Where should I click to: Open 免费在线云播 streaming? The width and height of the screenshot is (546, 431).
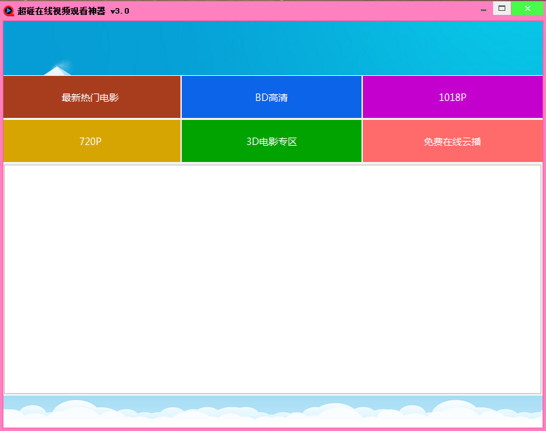click(452, 141)
